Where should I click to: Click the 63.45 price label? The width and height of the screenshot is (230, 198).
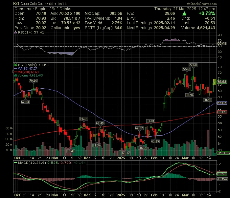pos(100,123)
